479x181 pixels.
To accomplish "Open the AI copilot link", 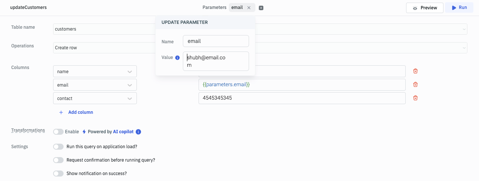I will point(123,132).
